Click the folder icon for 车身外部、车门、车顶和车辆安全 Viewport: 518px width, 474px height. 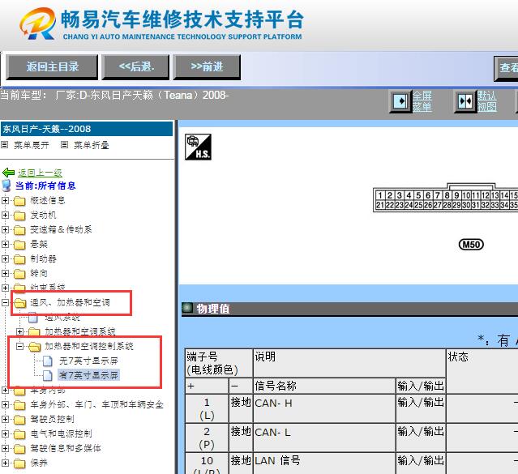19,404
